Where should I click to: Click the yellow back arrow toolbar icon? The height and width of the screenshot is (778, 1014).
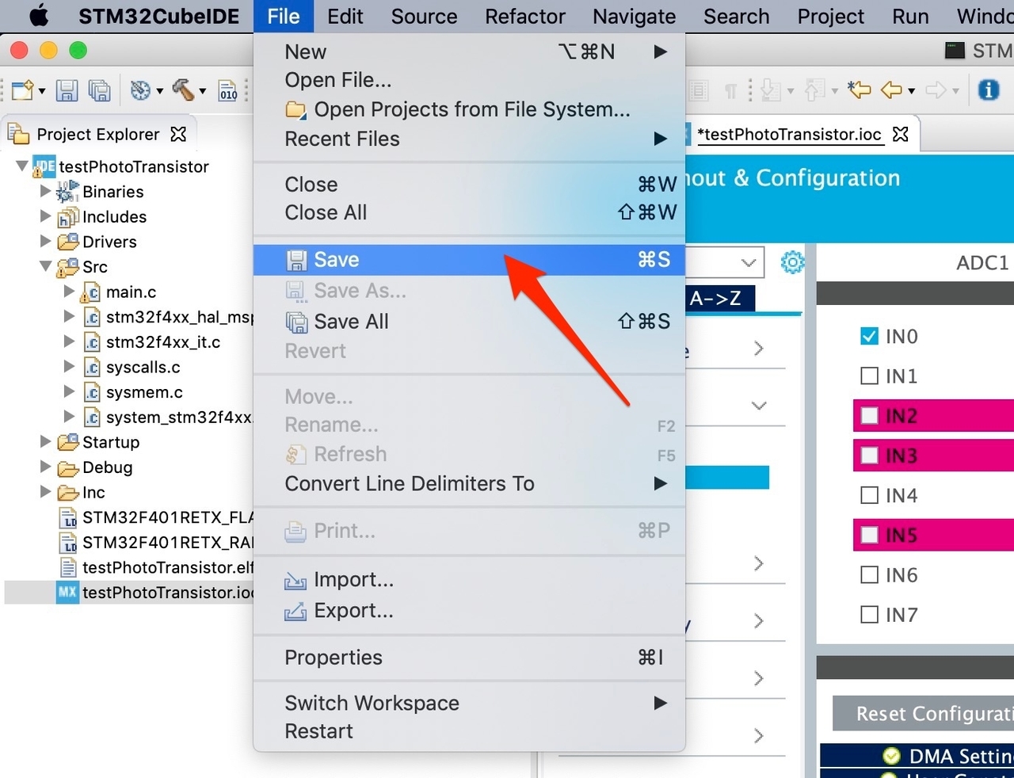892,90
